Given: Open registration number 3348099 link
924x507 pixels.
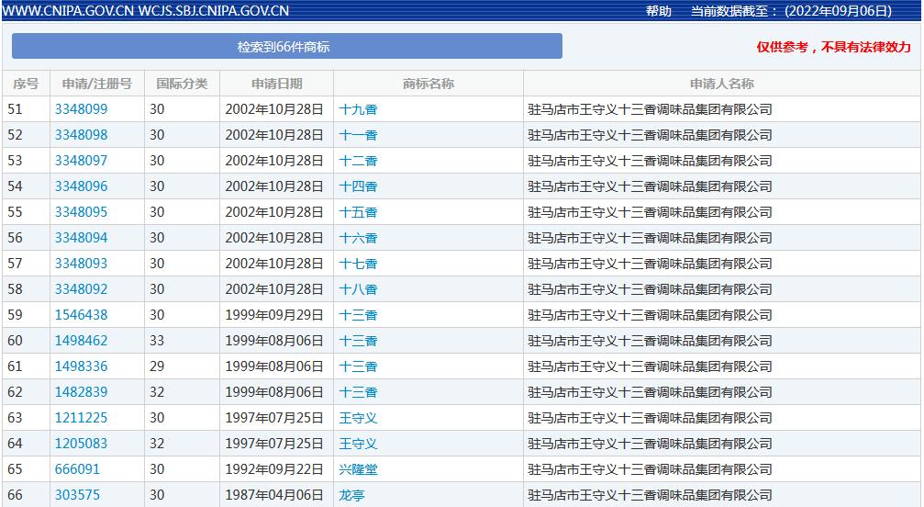Looking at the screenshot, I should pyautogui.click(x=81, y=109).
